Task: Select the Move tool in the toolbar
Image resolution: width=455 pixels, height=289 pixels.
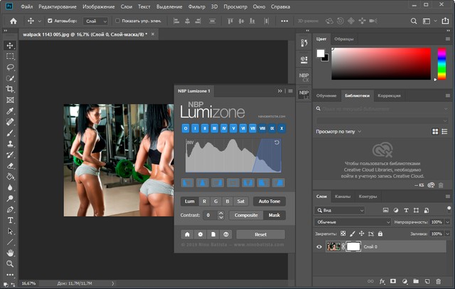Action: [x=10, y=45]
